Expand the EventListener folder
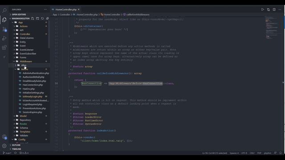Screen dimensions: 285x160 pos(27,50)
